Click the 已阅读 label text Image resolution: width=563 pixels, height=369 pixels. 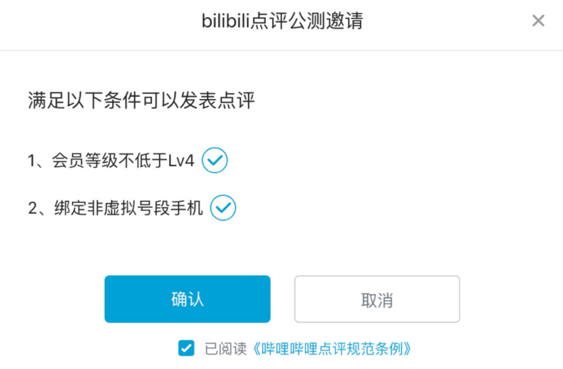coord(222,349)
